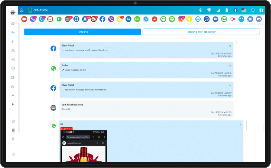Open the Skype icon
The width and height of the screenshot is (271, 168).
pos(146,19)
